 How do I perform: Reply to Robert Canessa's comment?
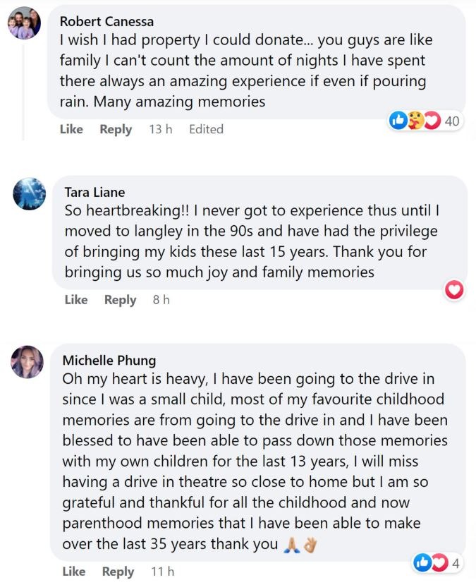coord(116,129)
